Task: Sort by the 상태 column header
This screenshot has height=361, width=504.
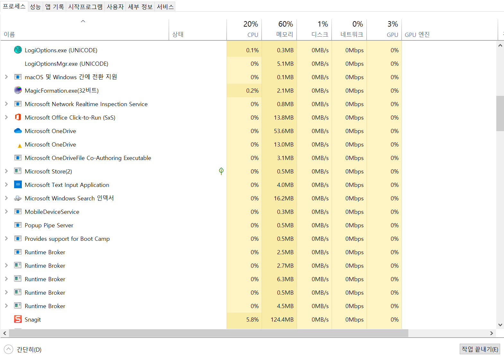Action: 198,29
